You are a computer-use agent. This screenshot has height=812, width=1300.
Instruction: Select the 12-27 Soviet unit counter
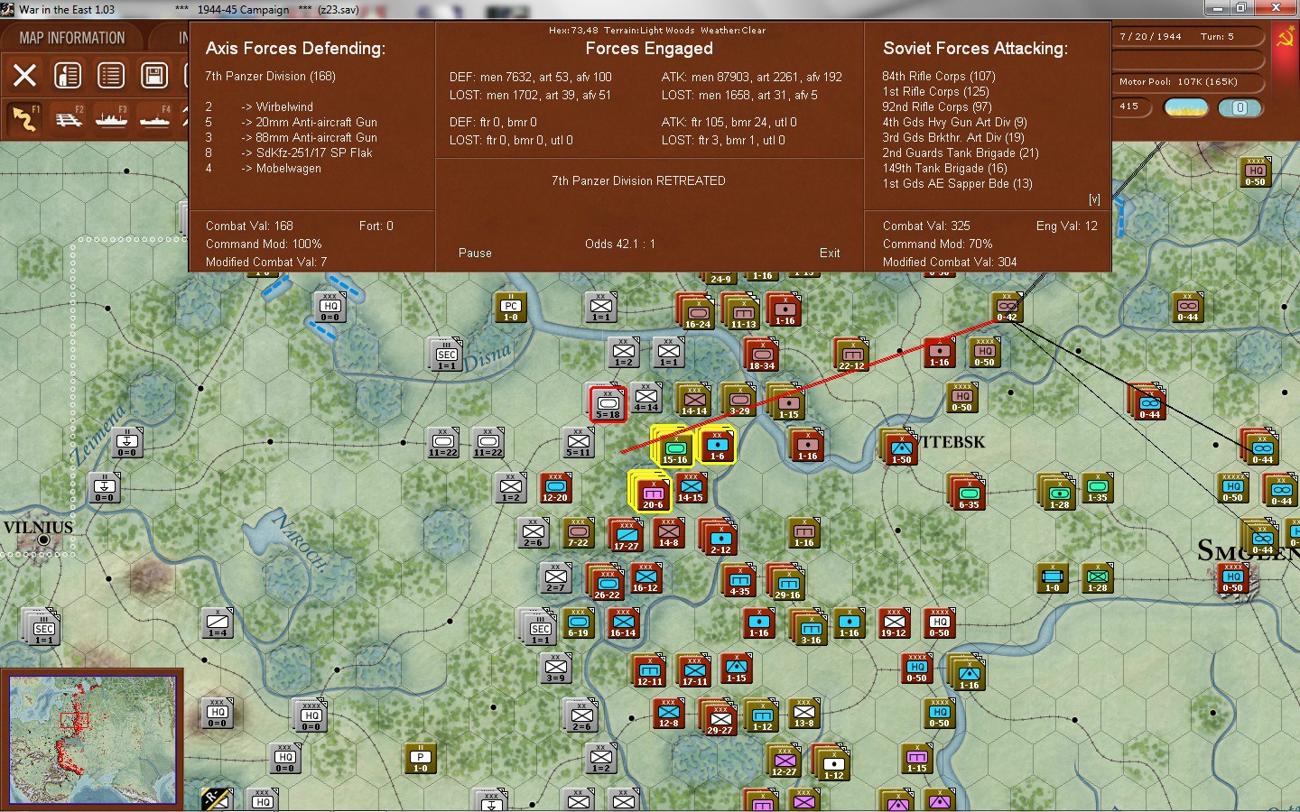tap(785, 761)
